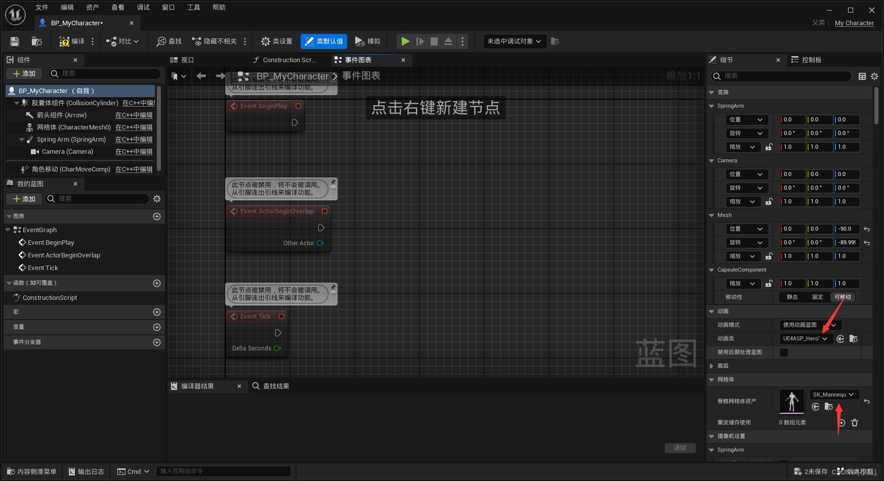884x481 pixels.
Task: Click the green Play button
Action: point(405,41)
